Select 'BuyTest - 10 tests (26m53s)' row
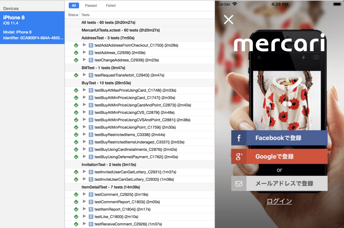The height and width of the screenshot is (228, 344). click(x=140, y=83)
